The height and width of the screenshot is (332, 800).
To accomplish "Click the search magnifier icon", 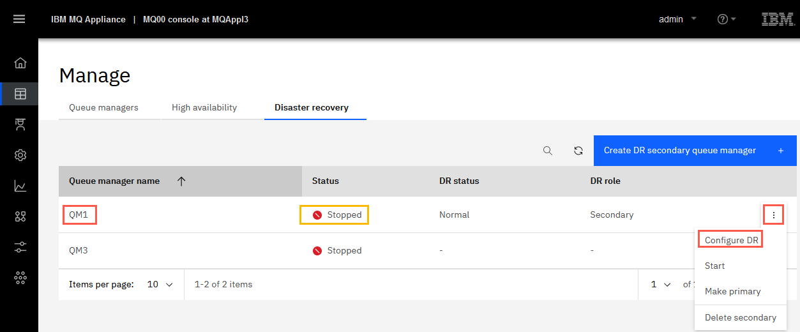I will point(548,151).
